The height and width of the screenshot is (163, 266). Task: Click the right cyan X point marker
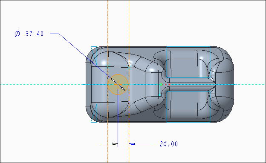tap(129, 68)
